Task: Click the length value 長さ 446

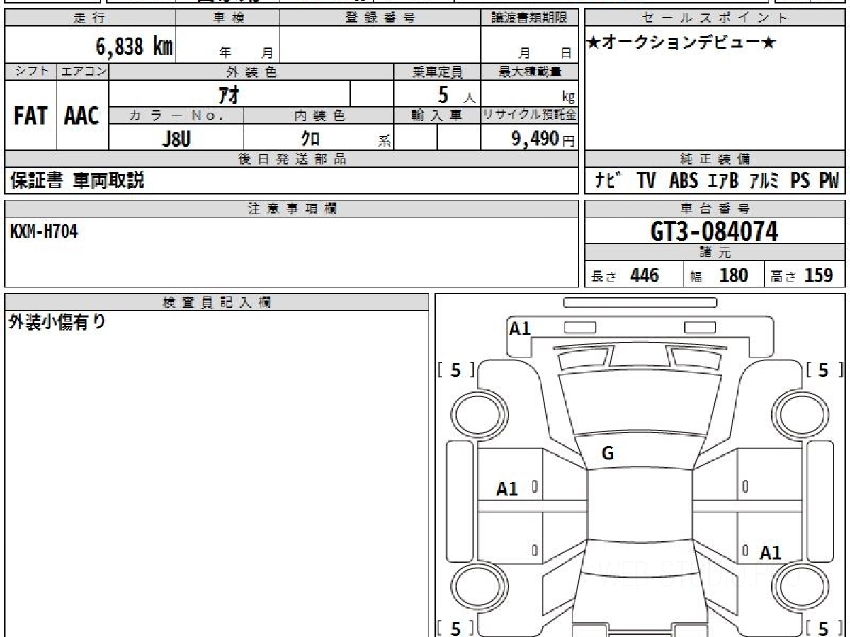Action: click(x=625, y=275)
